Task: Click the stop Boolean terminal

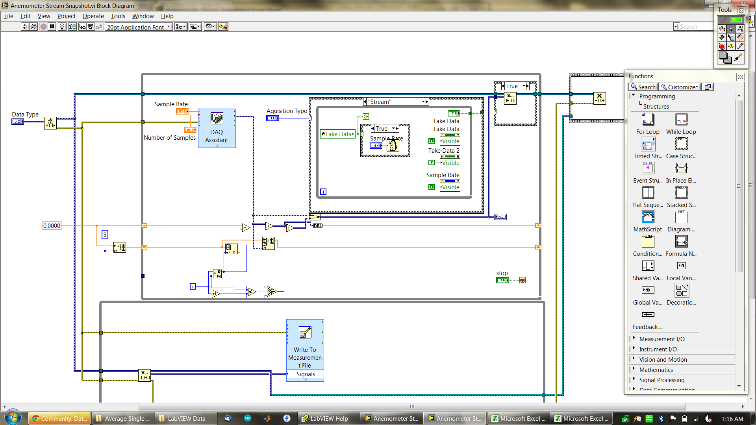Action: click(x=502, y=280)
